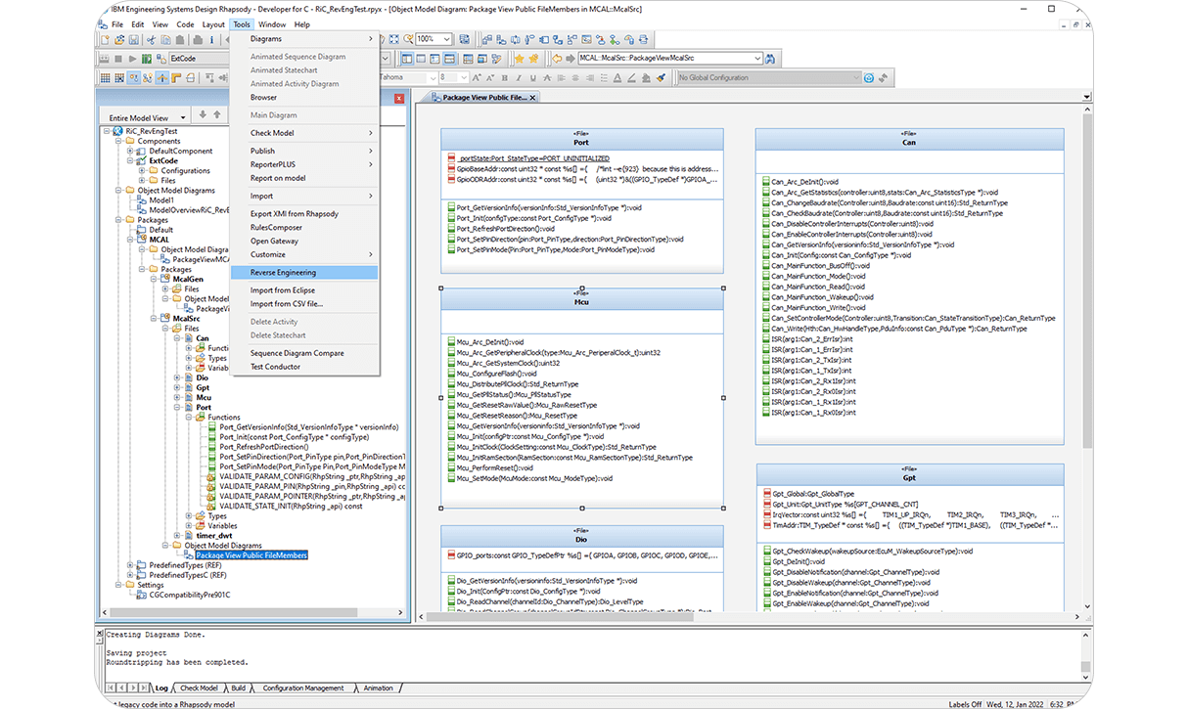Click the fill color bucket icon
The image size is (1188, 709).
[646, 78]
